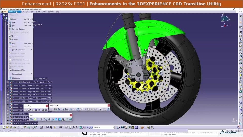Choose Manage Local Files menu entry
243x137 pixels.
point(21,70)
